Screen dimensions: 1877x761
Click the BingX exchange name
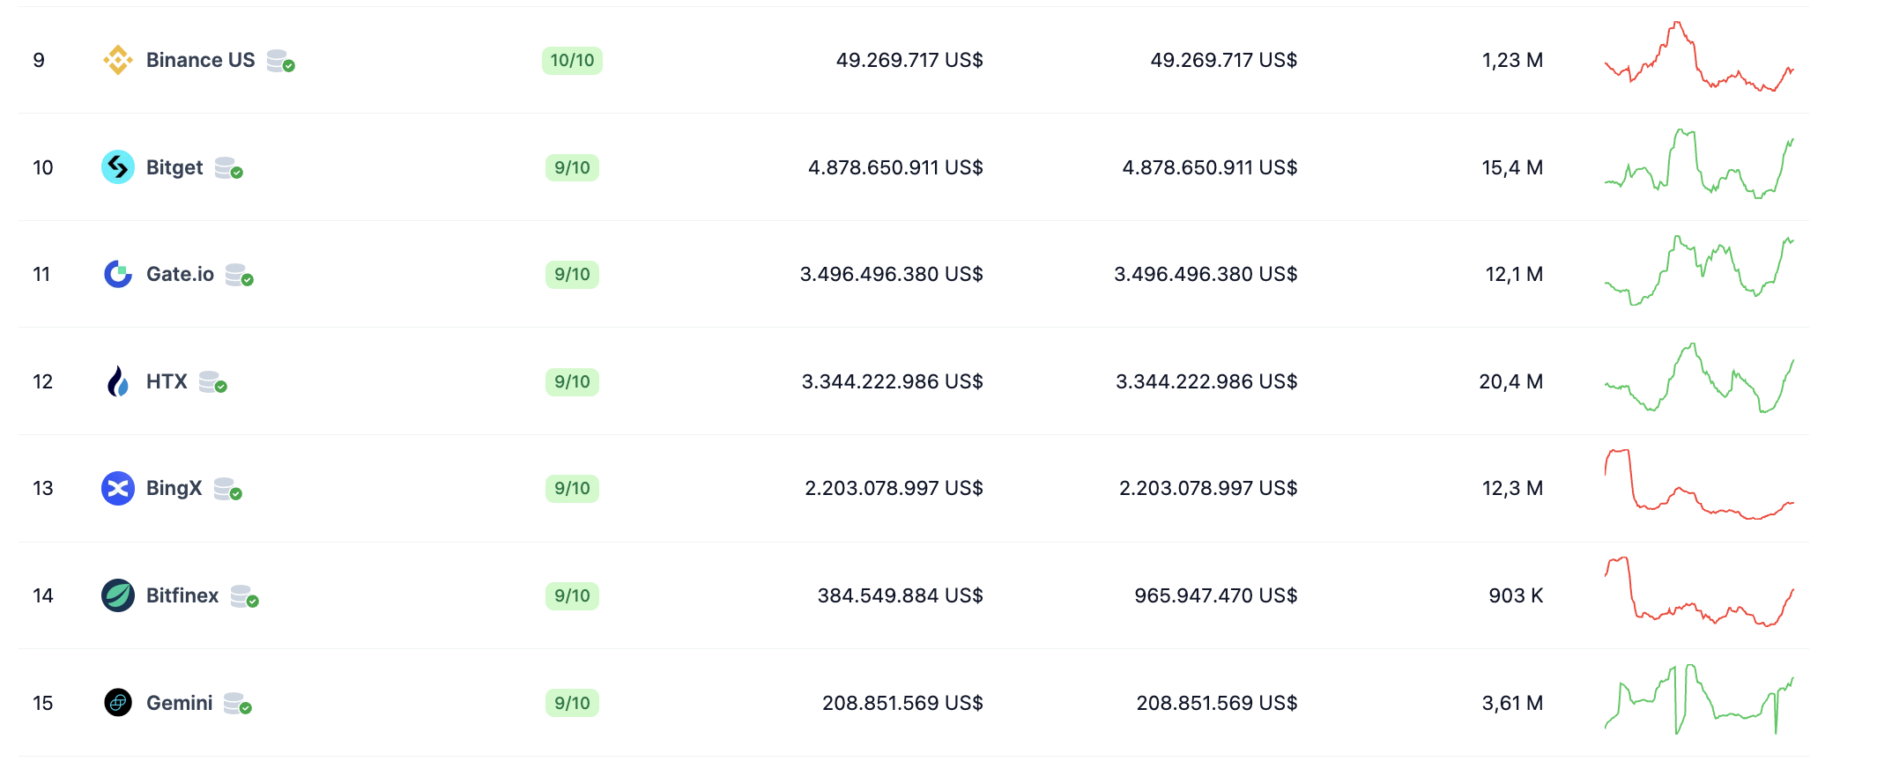(x=174, y=488)
